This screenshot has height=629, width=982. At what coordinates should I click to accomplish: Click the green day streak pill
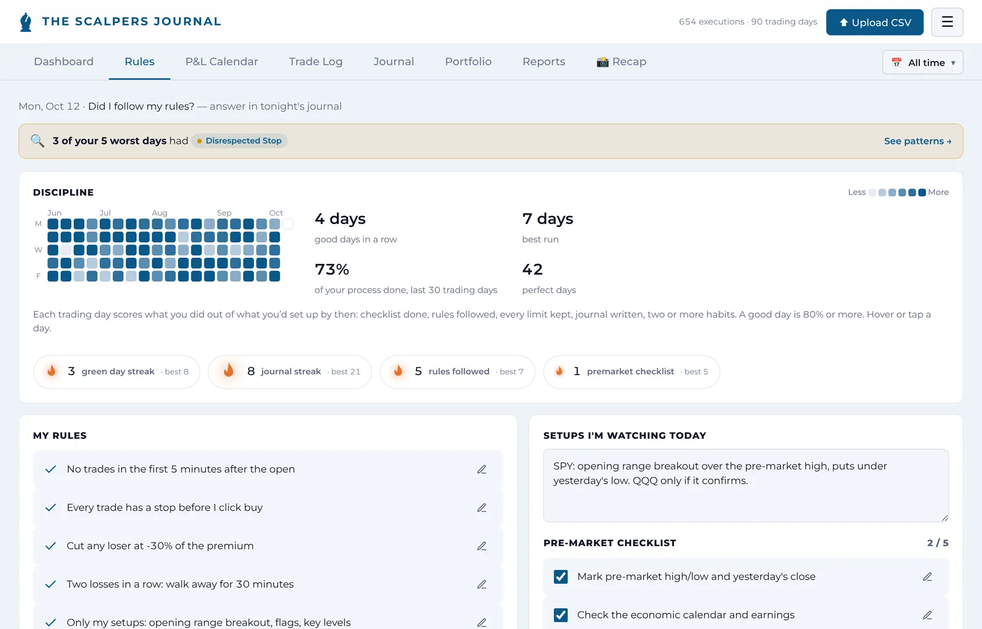[117, 371]
